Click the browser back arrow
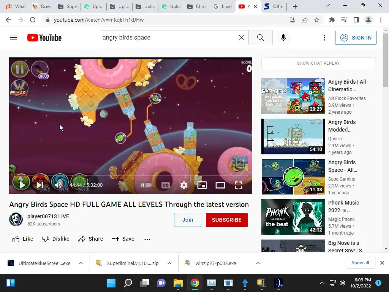The height and width of the screenshot is (292, 389). click(8, 20)
